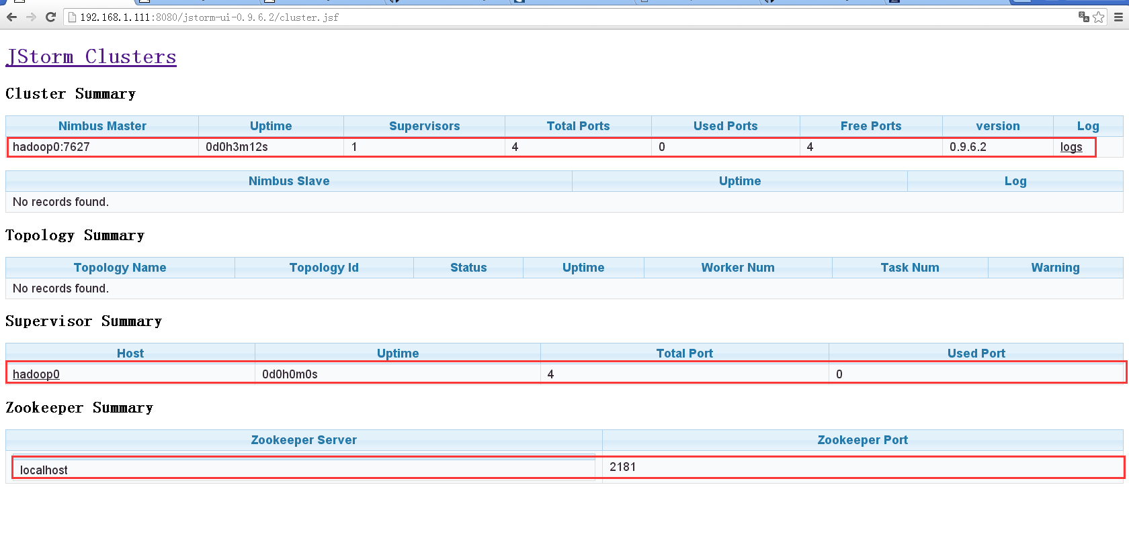Screen dimensions: 1129x534
Task: Reload the JStorm cluster page
Action: point(50,17)
